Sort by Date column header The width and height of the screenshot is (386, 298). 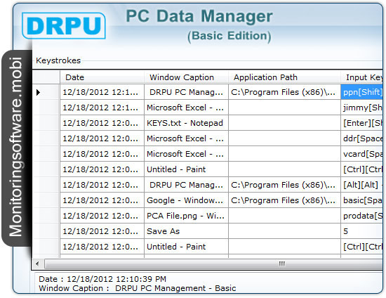[x=102, y=77]
